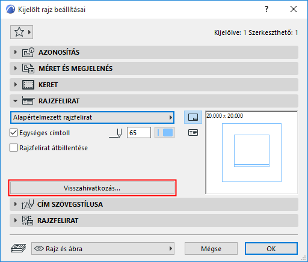Enable Rajzfelirat átbillentése checkbox
Image resolution: width=308 pixels, height=262 pixels.
(13, 148)
